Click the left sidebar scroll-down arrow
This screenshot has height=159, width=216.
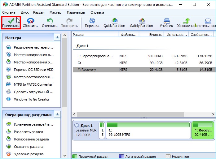point(64,156)
